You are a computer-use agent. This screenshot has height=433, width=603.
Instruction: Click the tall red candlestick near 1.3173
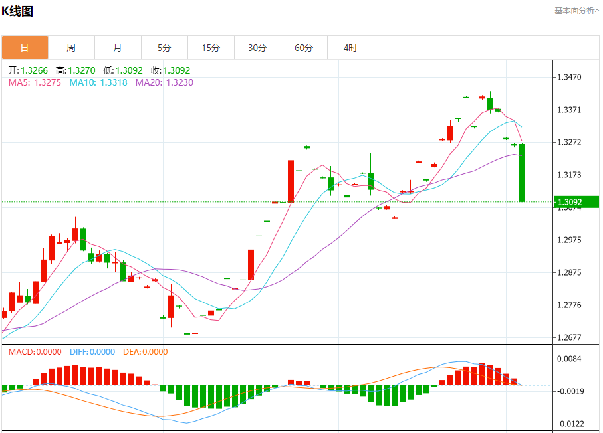(x=291, y=181)
